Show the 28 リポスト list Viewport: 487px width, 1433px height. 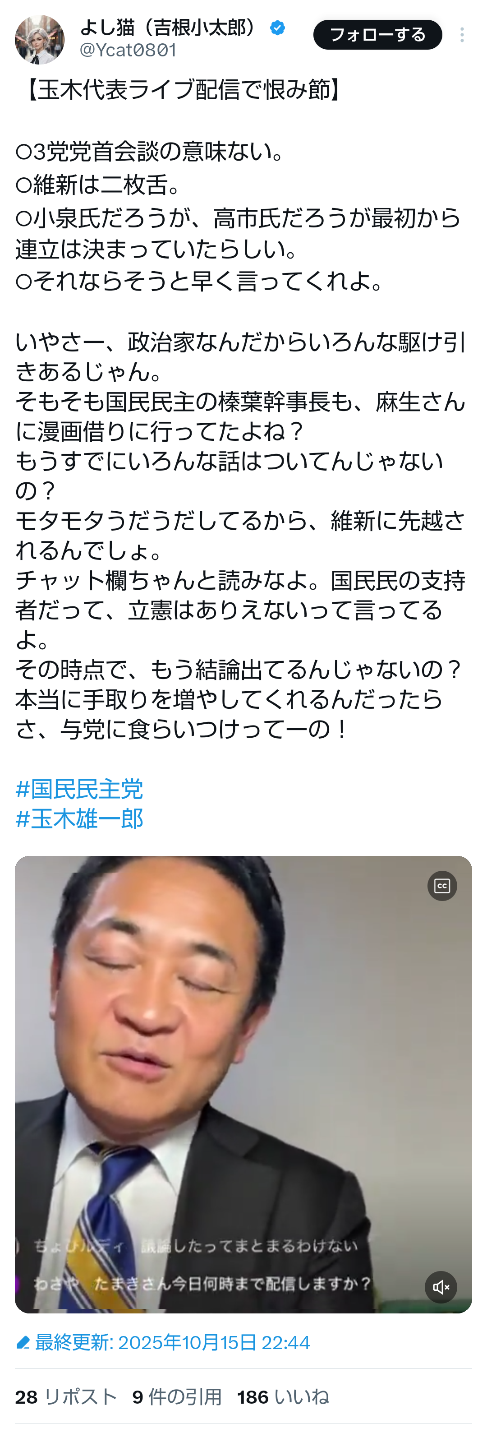click(66, 1397)
